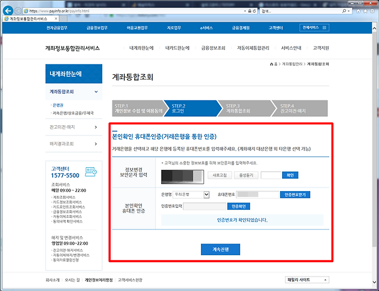Click the 인증번호입력 input field
379x291 pixels.
(x=205, y=206)
